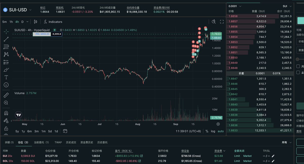The width and height of the screenshot is (304, 164).
Task: Open the emoji icons tool
Action: tap(6, 85)
